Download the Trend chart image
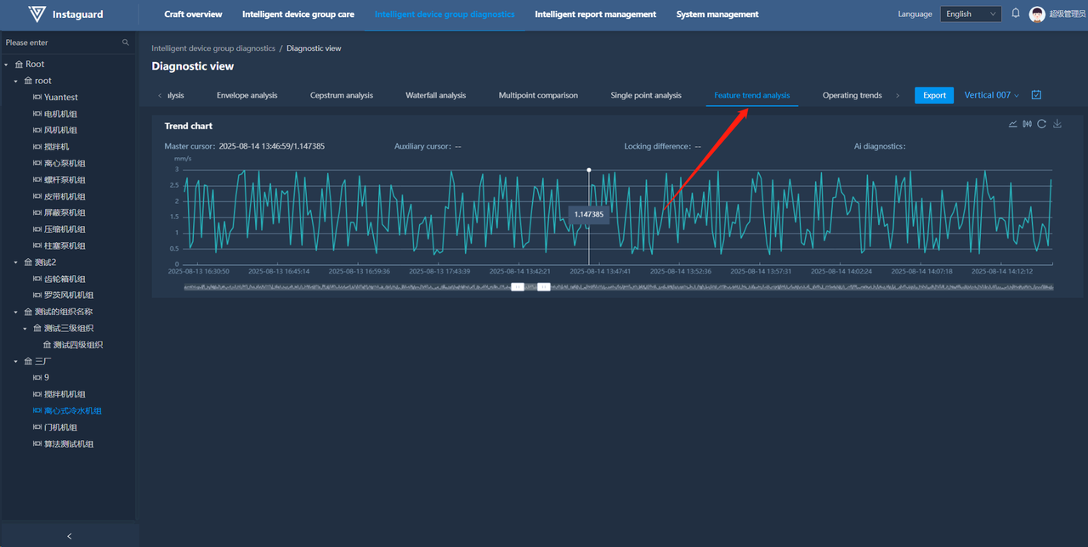Screen dimensions: 1088x547 [x=1057, y=124]
